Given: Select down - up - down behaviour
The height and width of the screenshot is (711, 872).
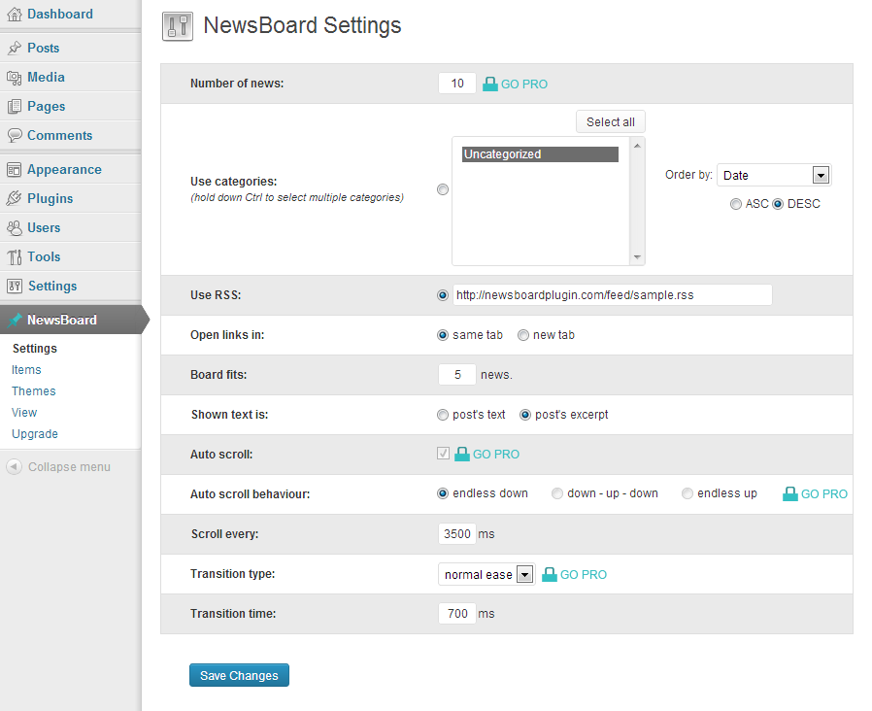Looking at the screenshot, I should [x=557, y=493].
